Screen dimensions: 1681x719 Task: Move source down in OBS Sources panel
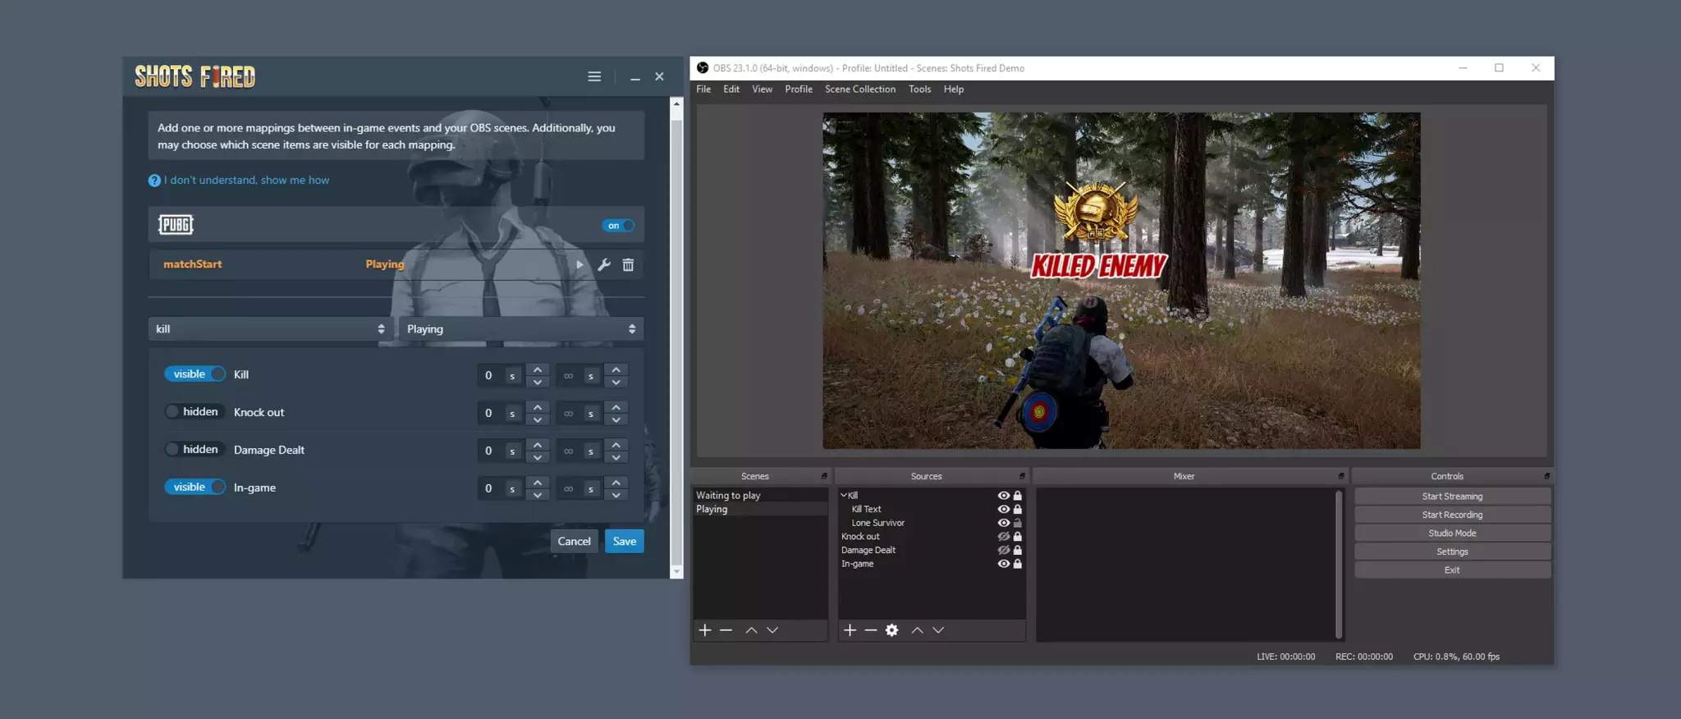[x=938, y=630]
